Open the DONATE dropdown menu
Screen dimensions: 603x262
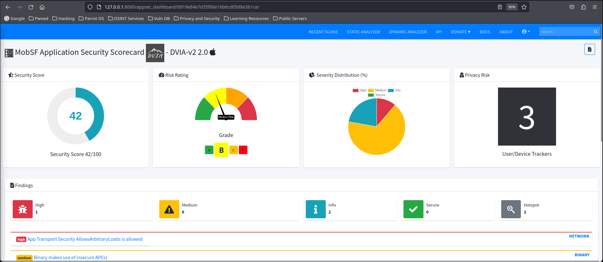461,32
